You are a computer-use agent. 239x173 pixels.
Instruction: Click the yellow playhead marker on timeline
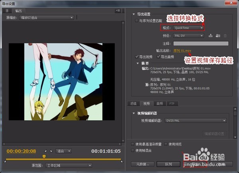(44, 157)
